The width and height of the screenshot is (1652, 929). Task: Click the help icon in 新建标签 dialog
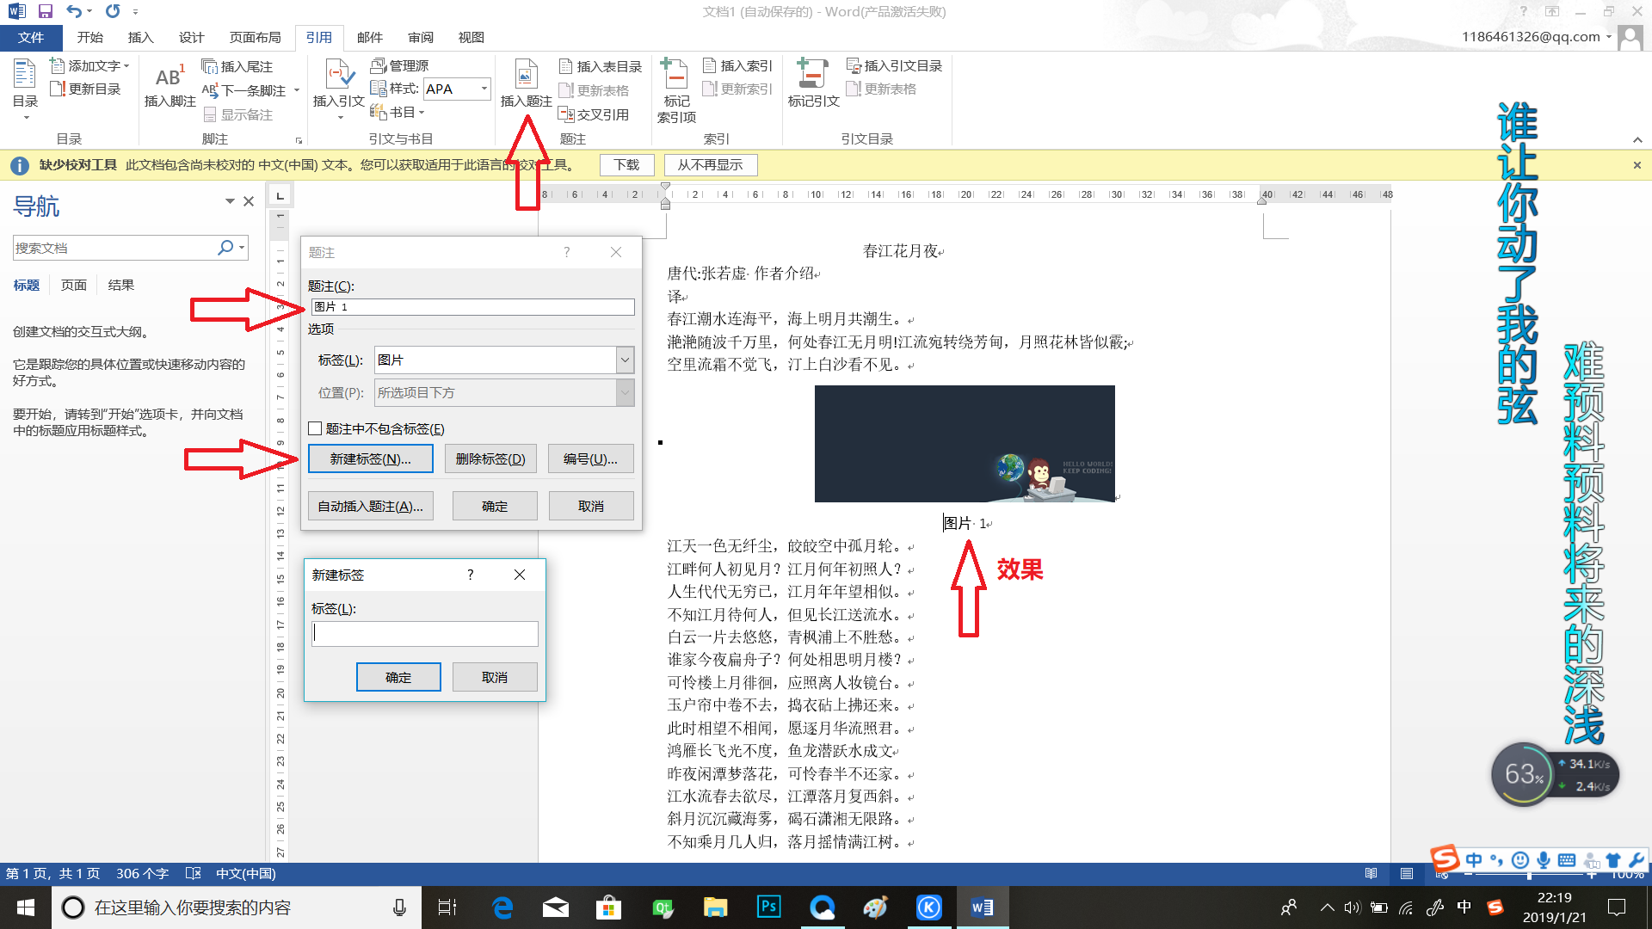pyautogui.click(x=470, y=575)
